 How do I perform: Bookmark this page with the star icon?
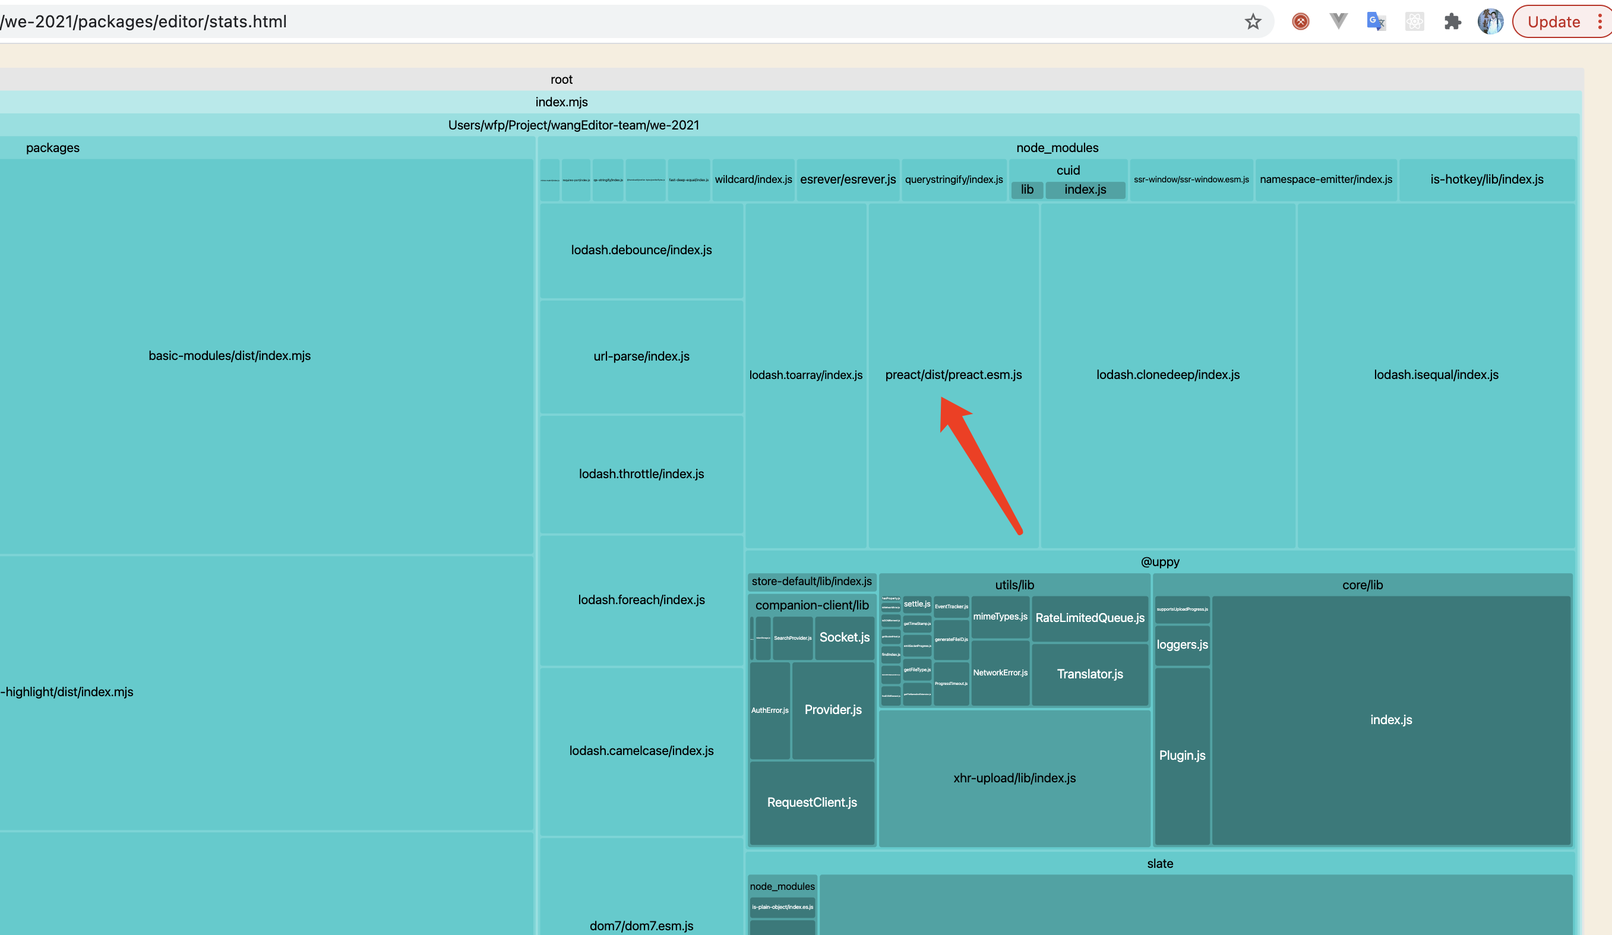[x=1253, y=22]
